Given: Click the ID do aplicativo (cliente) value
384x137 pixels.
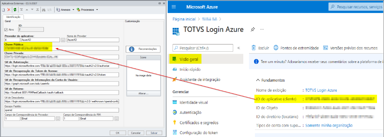Looking at the screenshot, I should [x=340, y=99].
